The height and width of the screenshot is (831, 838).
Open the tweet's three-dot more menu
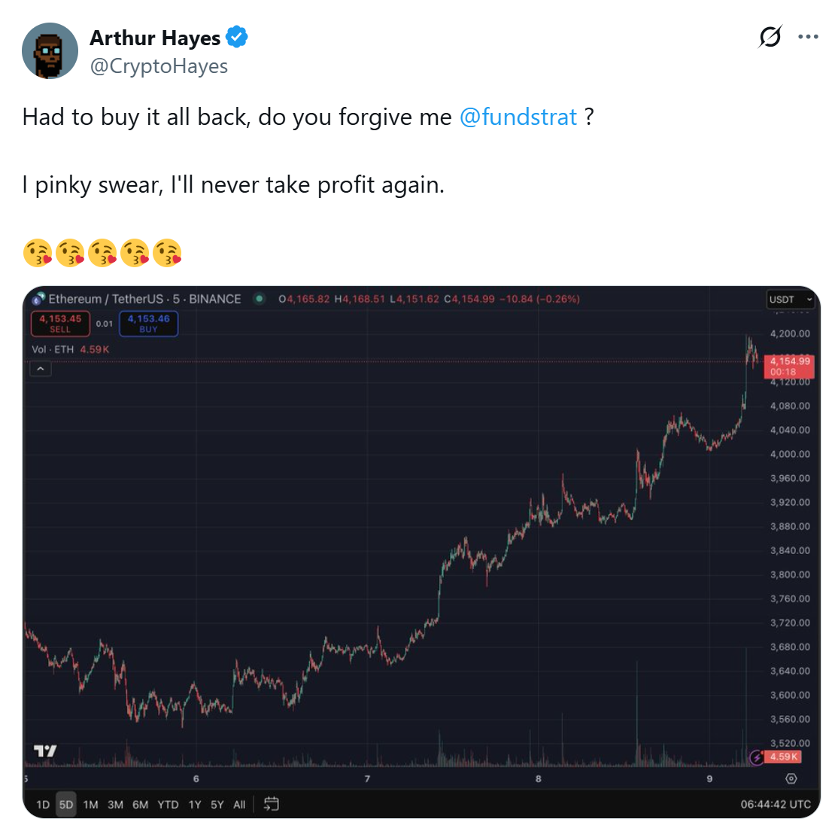(808, 36)
